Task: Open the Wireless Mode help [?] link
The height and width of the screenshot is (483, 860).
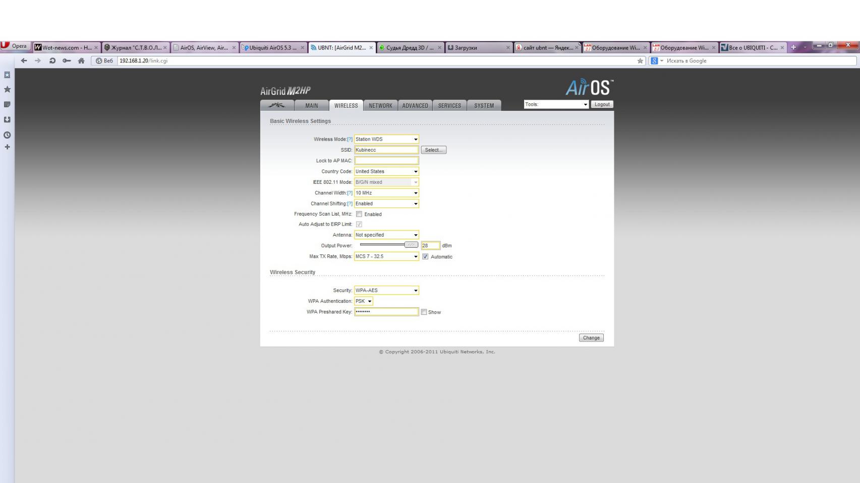Action: [x=350, y=139]
